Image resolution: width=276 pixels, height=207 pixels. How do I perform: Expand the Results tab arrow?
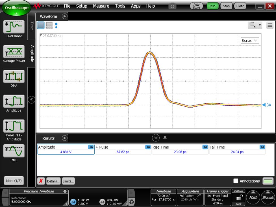pos(65,138)
